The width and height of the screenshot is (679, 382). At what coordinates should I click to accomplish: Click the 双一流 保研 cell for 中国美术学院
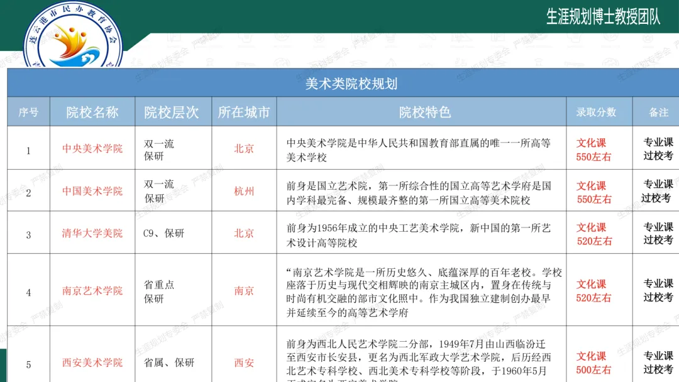(x=159, y=191)
